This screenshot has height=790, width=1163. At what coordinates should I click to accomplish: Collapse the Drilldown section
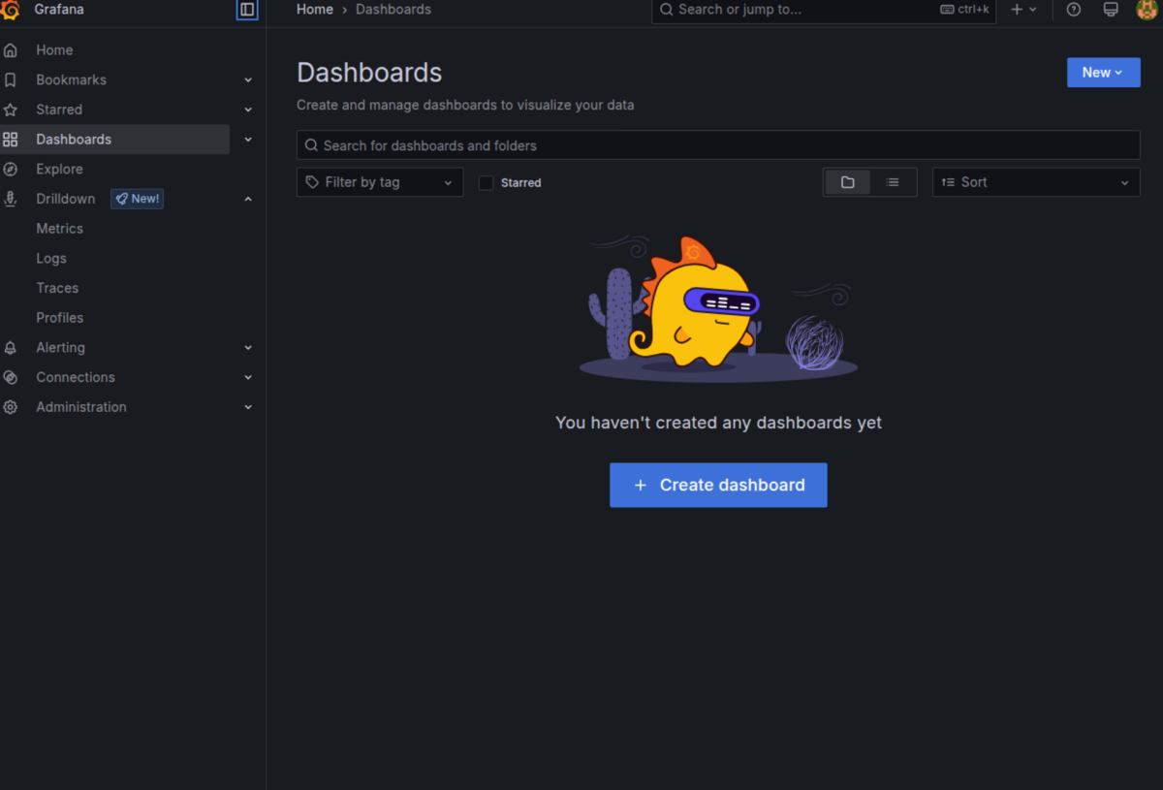click(x=248, y=199)
